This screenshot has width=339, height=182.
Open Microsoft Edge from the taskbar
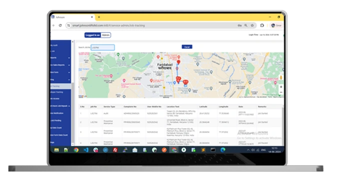coord(223,150)
